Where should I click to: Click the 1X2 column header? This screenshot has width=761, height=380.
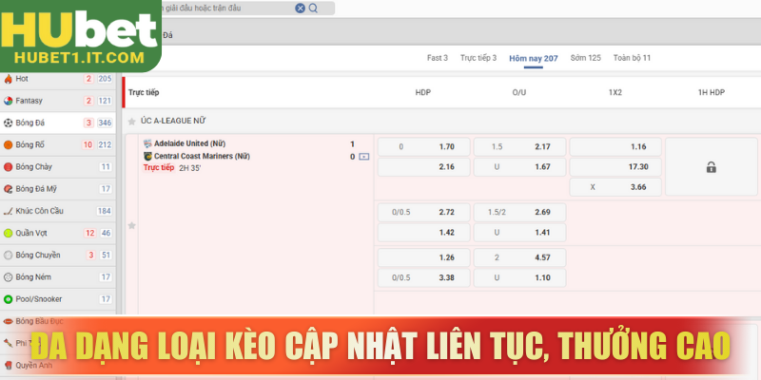tap(615, 92)
